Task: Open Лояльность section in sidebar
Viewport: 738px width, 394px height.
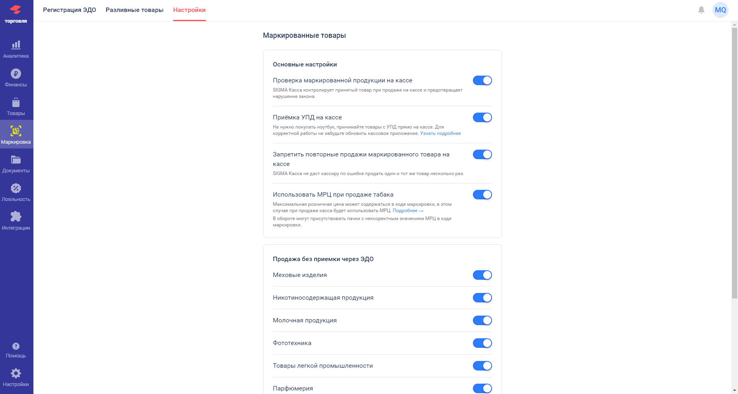Action: (16, 193)
